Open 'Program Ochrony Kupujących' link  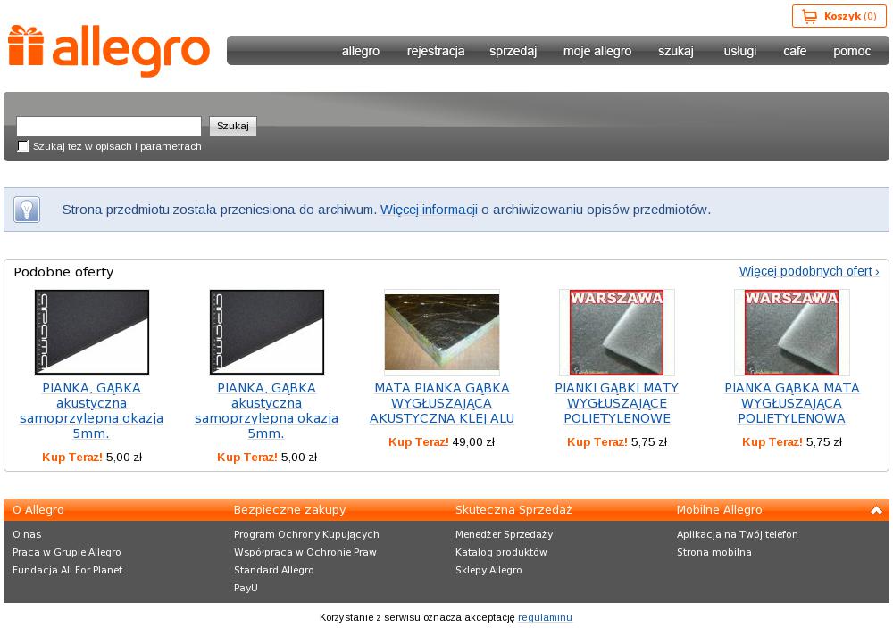click(306, 534)
